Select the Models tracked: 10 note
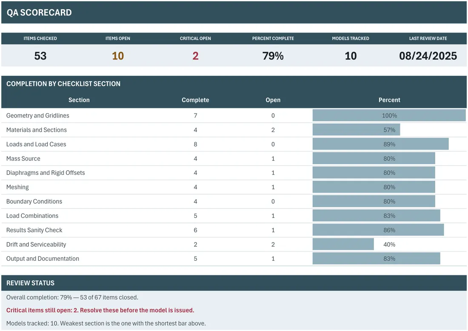468x331 pixels. point(106,323)
